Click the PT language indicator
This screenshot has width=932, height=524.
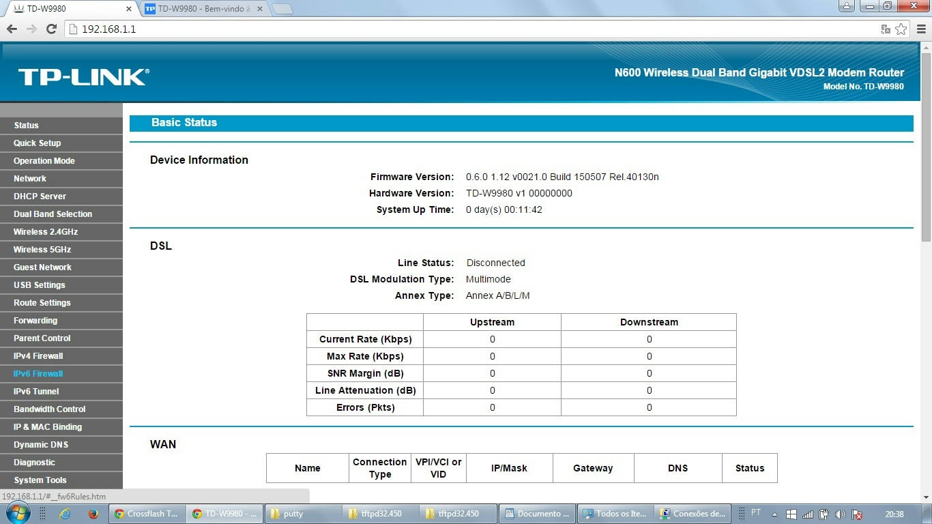756,512
